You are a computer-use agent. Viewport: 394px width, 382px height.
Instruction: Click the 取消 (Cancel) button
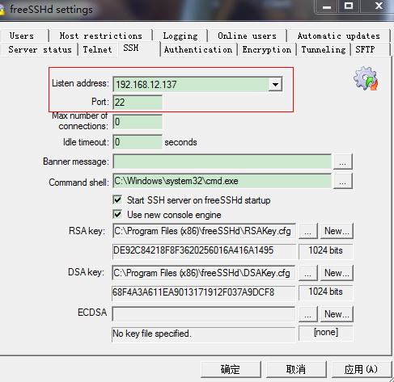(296, 369)
